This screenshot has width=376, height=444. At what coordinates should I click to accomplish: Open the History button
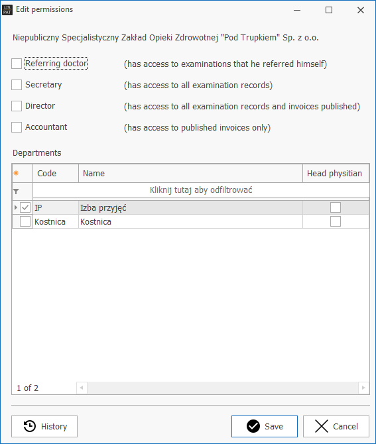(x=44, y=427)
